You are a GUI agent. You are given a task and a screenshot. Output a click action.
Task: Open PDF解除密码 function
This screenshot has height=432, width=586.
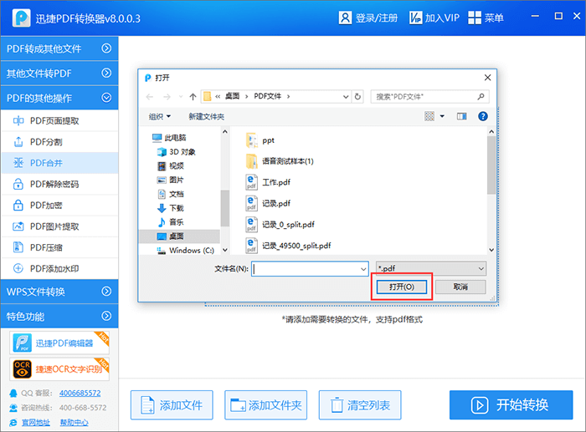59,185
